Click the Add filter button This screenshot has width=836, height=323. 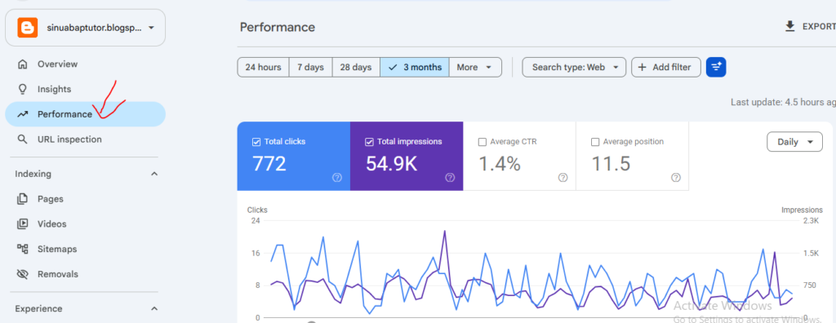(x=666, y=67)
